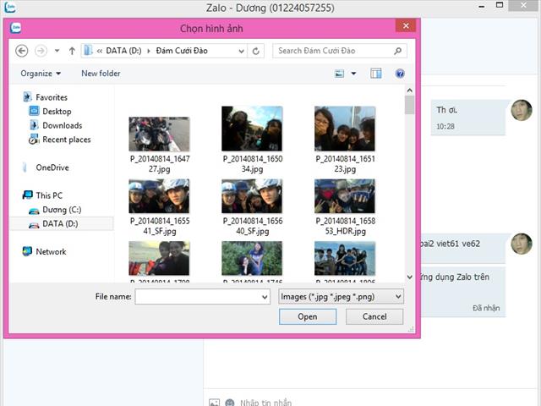Image resolution: width=541 pixels, height=406 pixels.
Task: Click the search magnifier icon
Action: [x=398, y=51]
